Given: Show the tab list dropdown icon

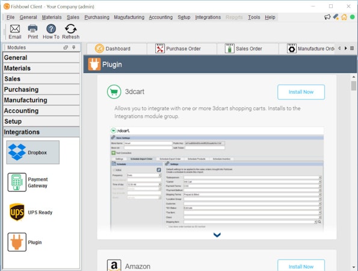Looking at the screenshot, I should (x=352, y=48).
